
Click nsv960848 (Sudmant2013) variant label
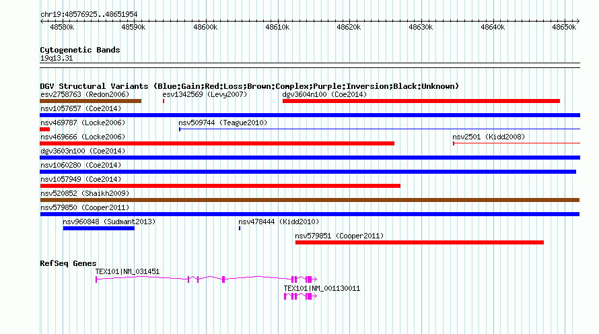pos(109,222)
